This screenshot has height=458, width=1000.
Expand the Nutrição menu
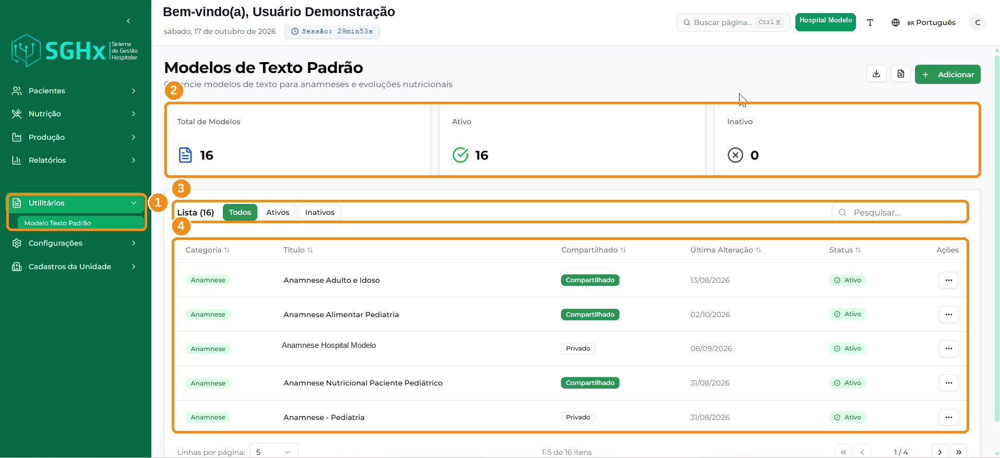tap(75, 114)
